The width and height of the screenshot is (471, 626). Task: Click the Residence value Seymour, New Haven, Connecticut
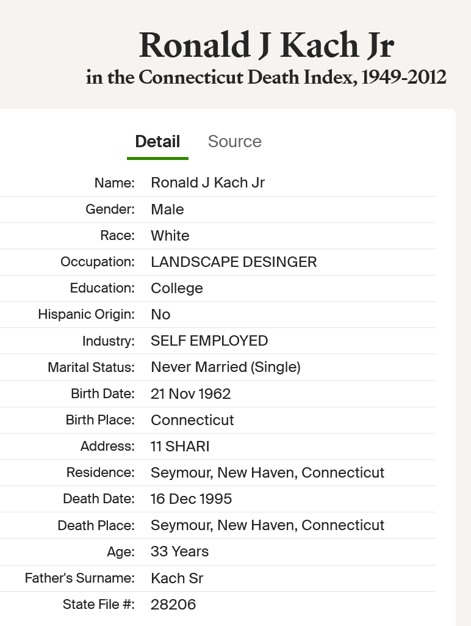coord(268,473)
